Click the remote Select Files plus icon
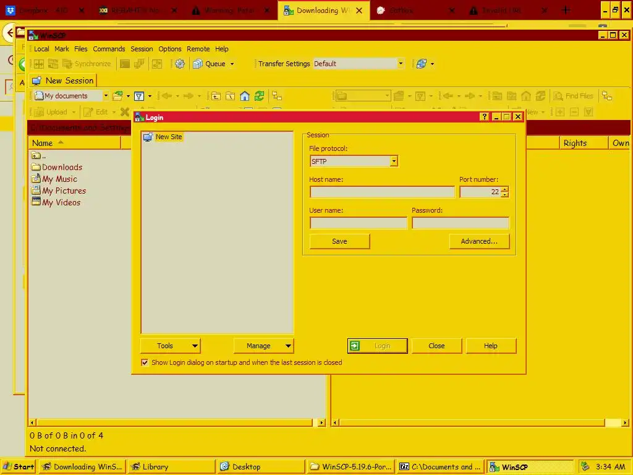The height and width of the screenshot is (475, 633). point(560,112)
